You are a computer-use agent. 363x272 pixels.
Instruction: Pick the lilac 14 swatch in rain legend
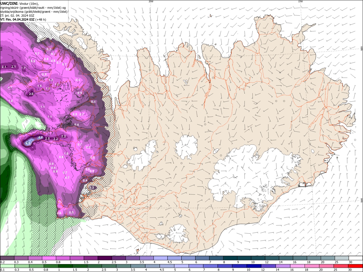[x=283, y=266]
